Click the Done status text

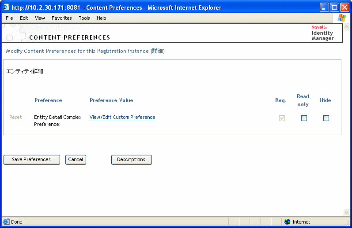[17, 222]
